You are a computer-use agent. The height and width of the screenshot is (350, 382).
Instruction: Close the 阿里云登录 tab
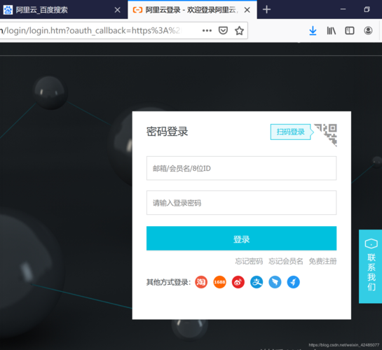pos(247,10)
